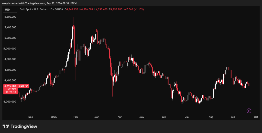Click the TradingView wordmark text at bottom
The image size is (262, 133).
pyautogui.click(x=24, y=126)
